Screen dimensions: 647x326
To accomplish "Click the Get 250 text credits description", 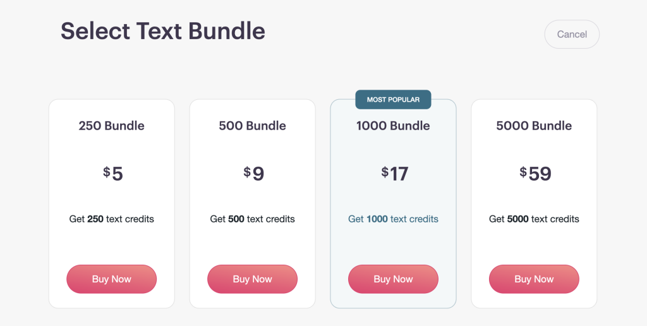I will 111,219.
